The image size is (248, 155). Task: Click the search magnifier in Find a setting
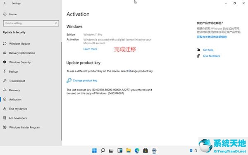pyautogui.click(x=56, y=23)
